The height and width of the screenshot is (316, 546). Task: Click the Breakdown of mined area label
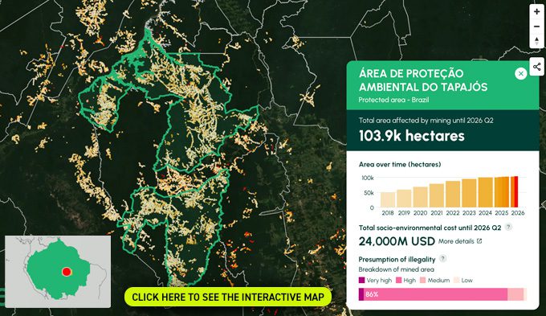(x=397, y=269)
